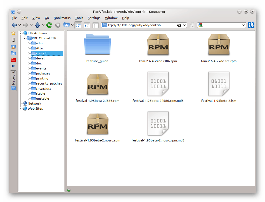Expand the adm folder node

click(x=29, y=43)
